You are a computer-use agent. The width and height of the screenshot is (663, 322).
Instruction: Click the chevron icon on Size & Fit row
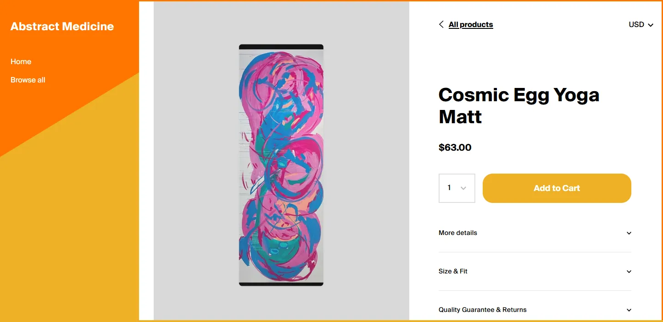(x=629, y=271)
